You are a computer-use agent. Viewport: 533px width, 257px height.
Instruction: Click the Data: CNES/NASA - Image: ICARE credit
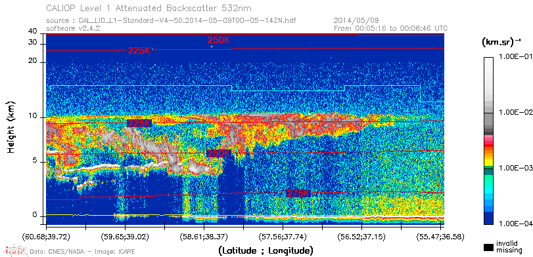(x=82, y=252)
